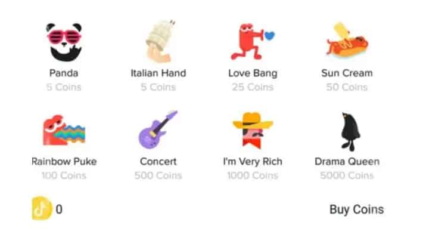Click the Panda gift name label
423x247 pixels.
click(x=64, y=73)
